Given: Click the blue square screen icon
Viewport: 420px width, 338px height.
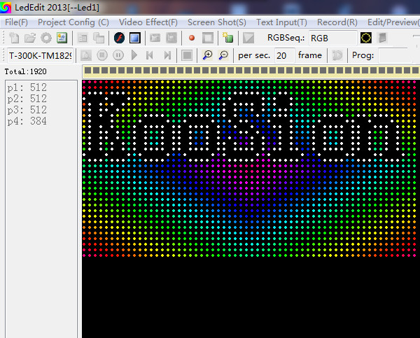Looking at the screenshot, I should [x=135, y=38].
